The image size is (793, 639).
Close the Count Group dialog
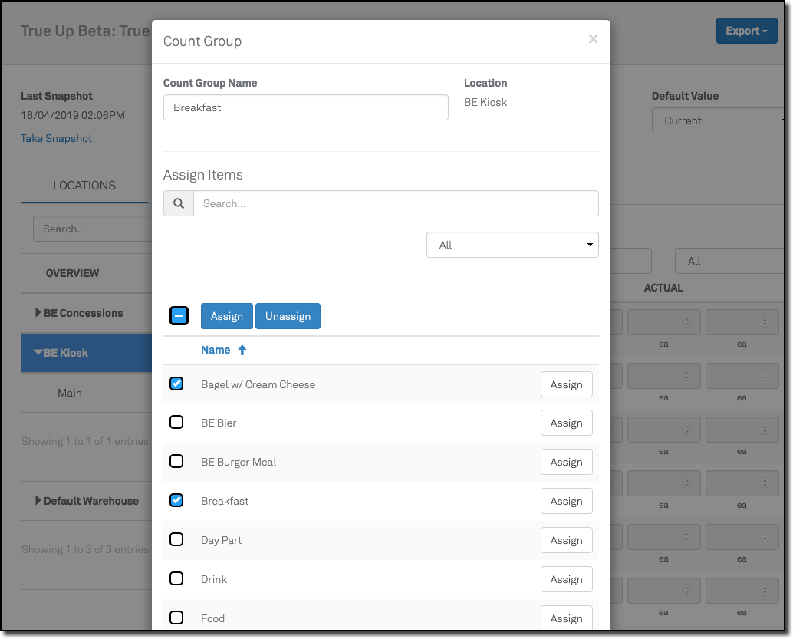[593, 39]
